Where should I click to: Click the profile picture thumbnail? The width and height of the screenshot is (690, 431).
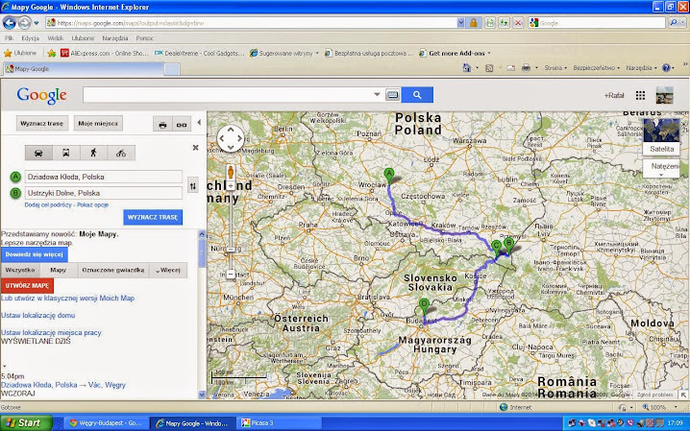click(x=664, y=95)
